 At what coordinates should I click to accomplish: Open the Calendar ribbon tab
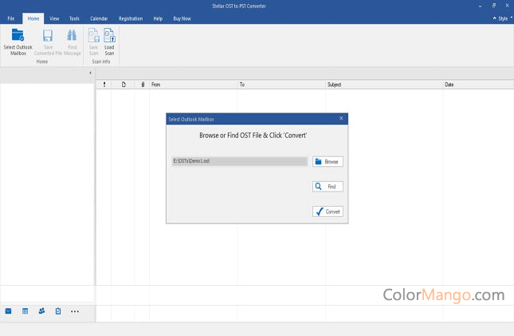[x=99, y=18]
